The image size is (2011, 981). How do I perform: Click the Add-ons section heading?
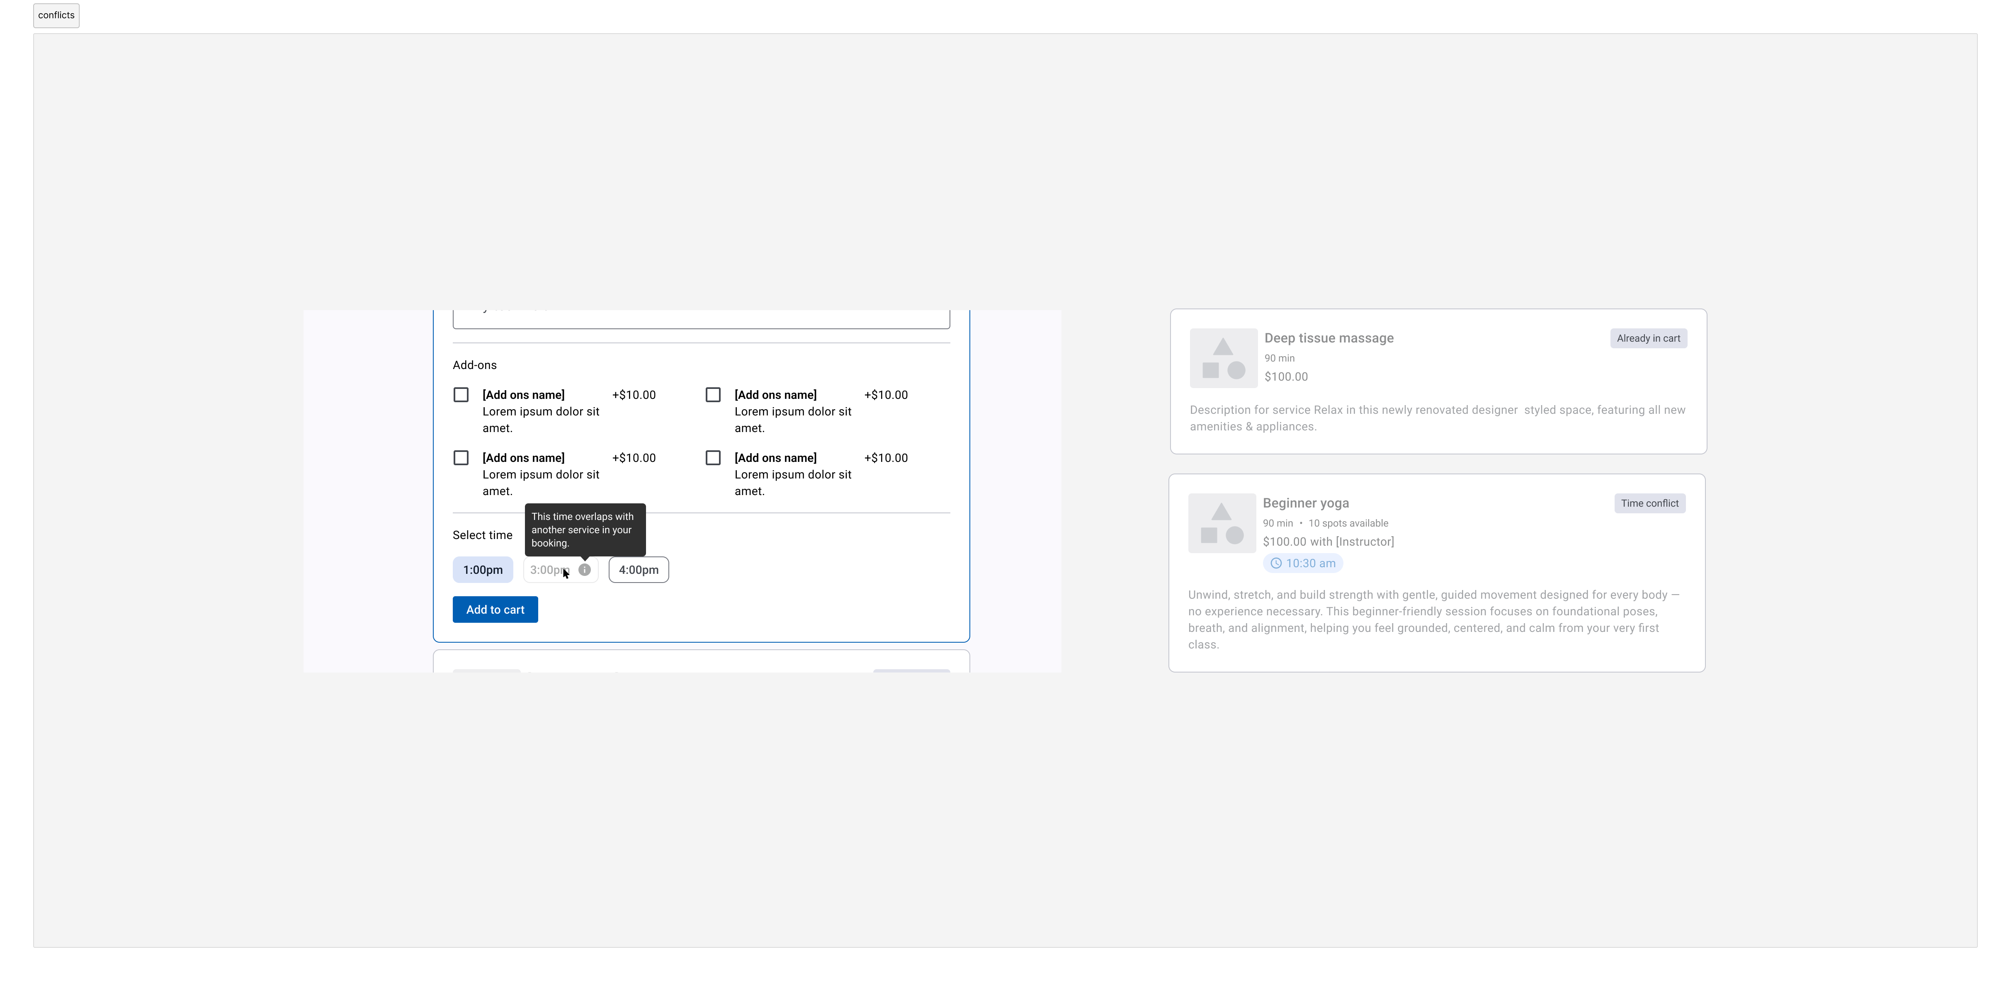click(475, 365)
